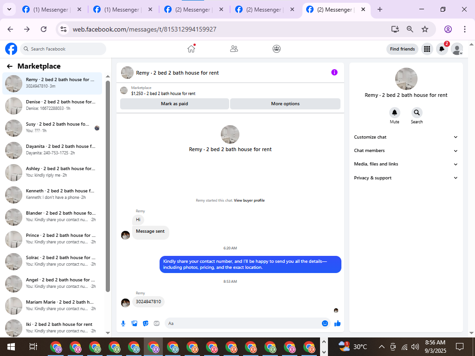
Task: Expand Media, files and links section
Action: (406, 164)
